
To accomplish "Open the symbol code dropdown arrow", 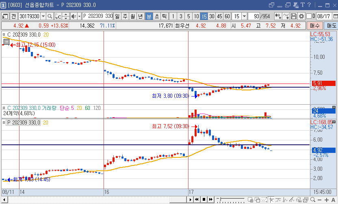I will [x=43, y=16].
